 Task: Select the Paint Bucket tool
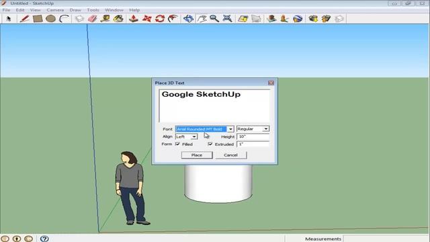(118, 19)
